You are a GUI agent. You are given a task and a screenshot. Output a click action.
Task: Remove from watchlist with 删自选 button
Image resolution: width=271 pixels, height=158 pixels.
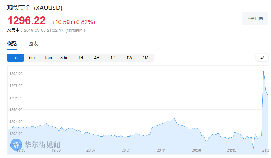pyautogui.click(x=255, y=19)
